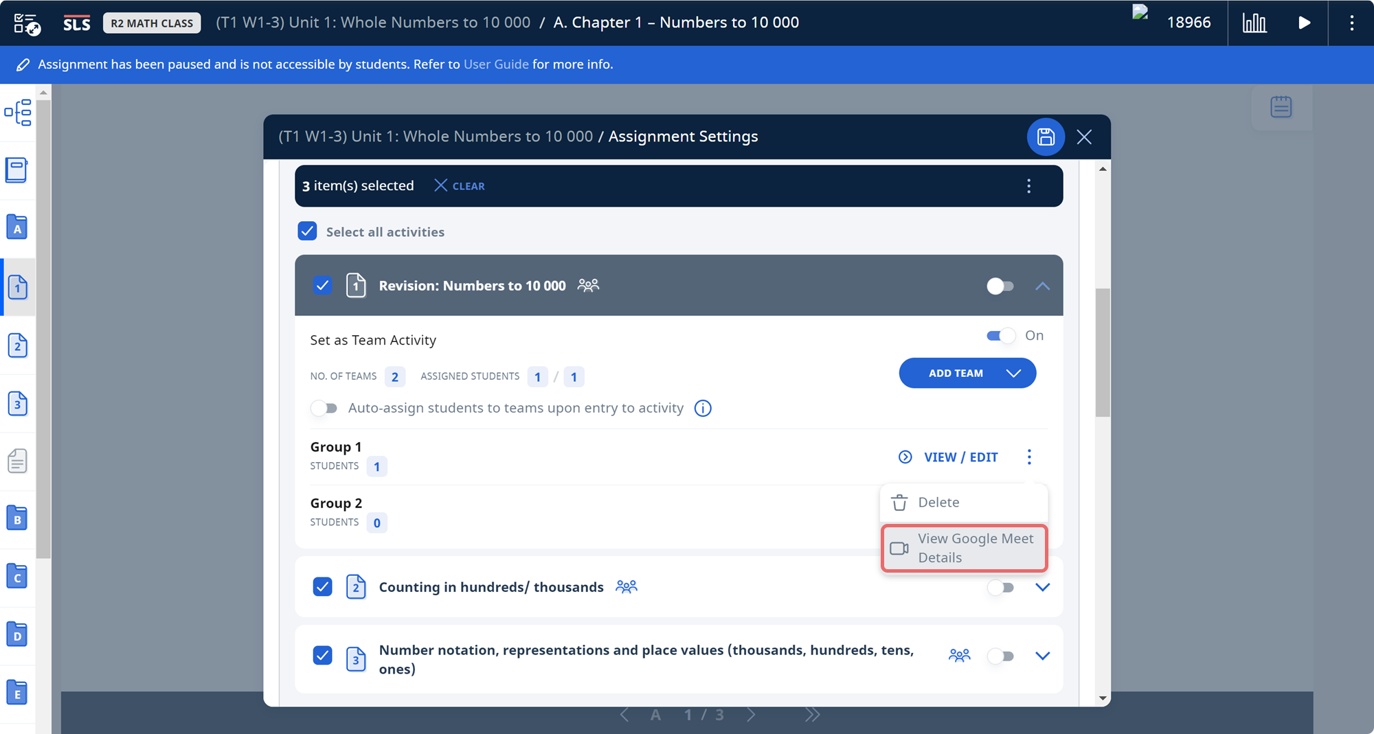Open the SLS home logo

[x=76, y=23]
